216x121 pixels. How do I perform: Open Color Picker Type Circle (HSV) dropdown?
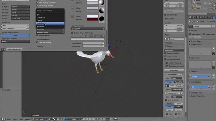(x=88, y=29)
